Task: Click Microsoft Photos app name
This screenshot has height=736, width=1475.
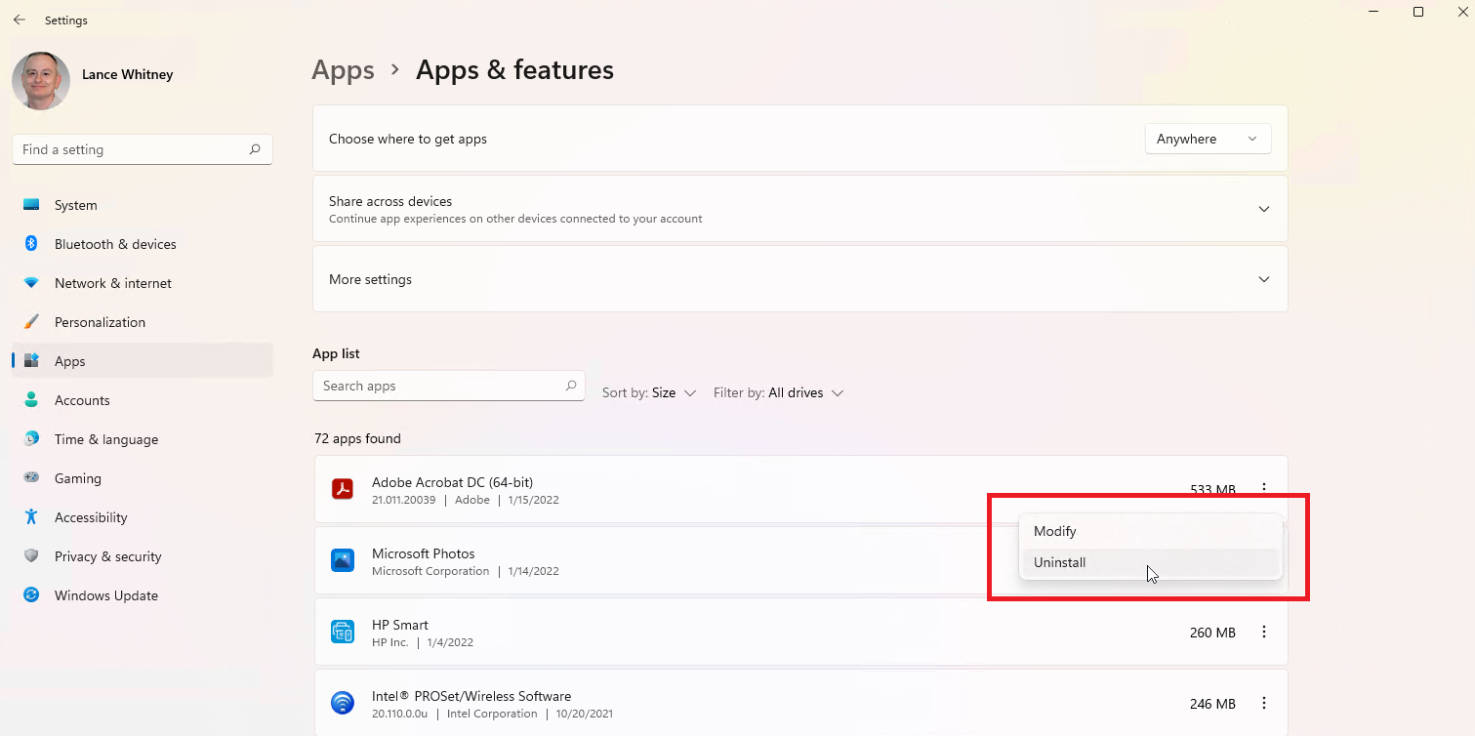Action: pyautogui.click(x=423, y=553)
